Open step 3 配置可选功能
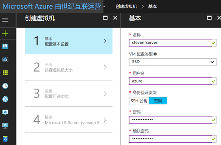 pyautogui.click(x=69, y=94)
